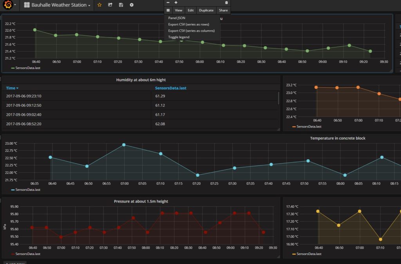This screenshot has height=264, width=401.
Task: Open Pressure at about 1.5m height panel title
Action: [141, 201]
